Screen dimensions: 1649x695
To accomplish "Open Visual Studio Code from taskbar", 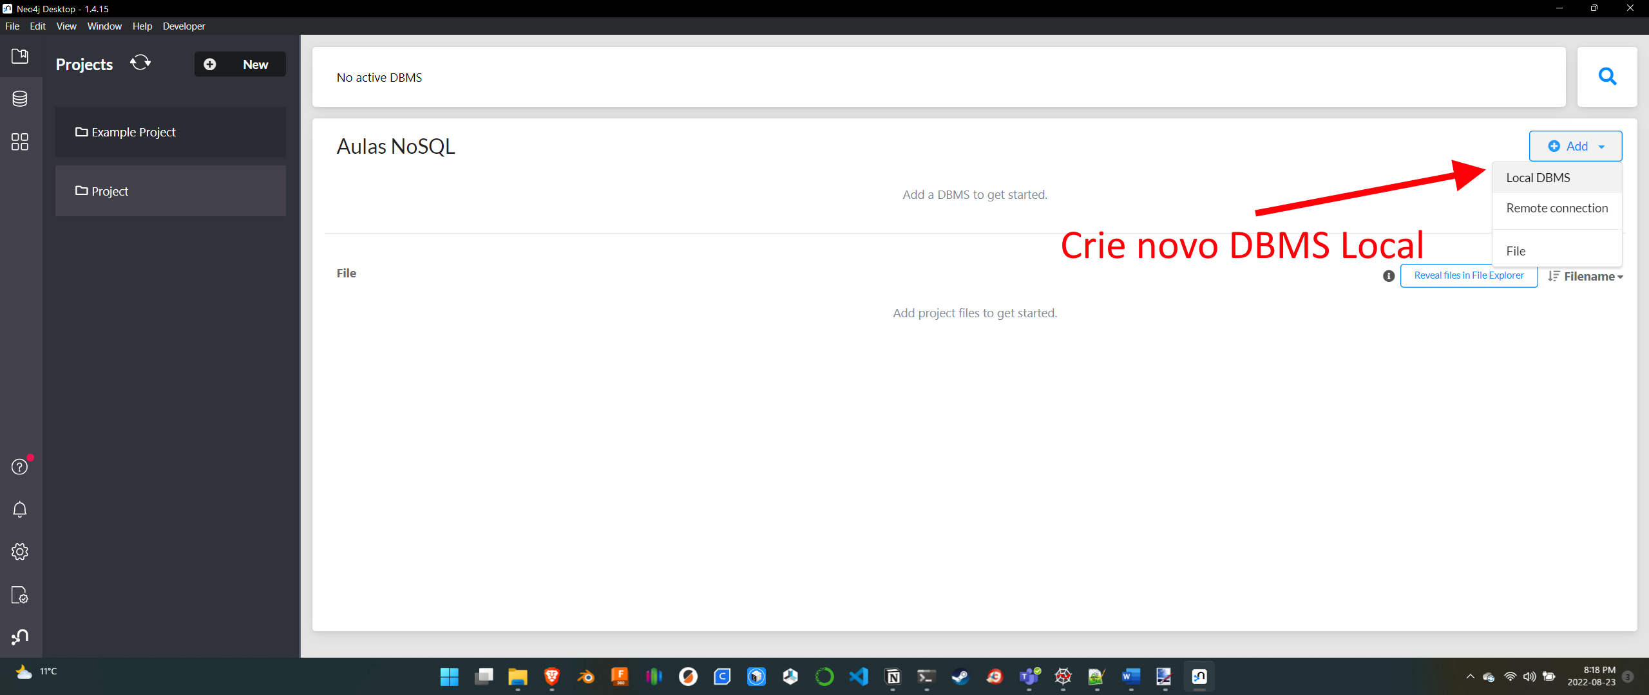I will point(859,676).
